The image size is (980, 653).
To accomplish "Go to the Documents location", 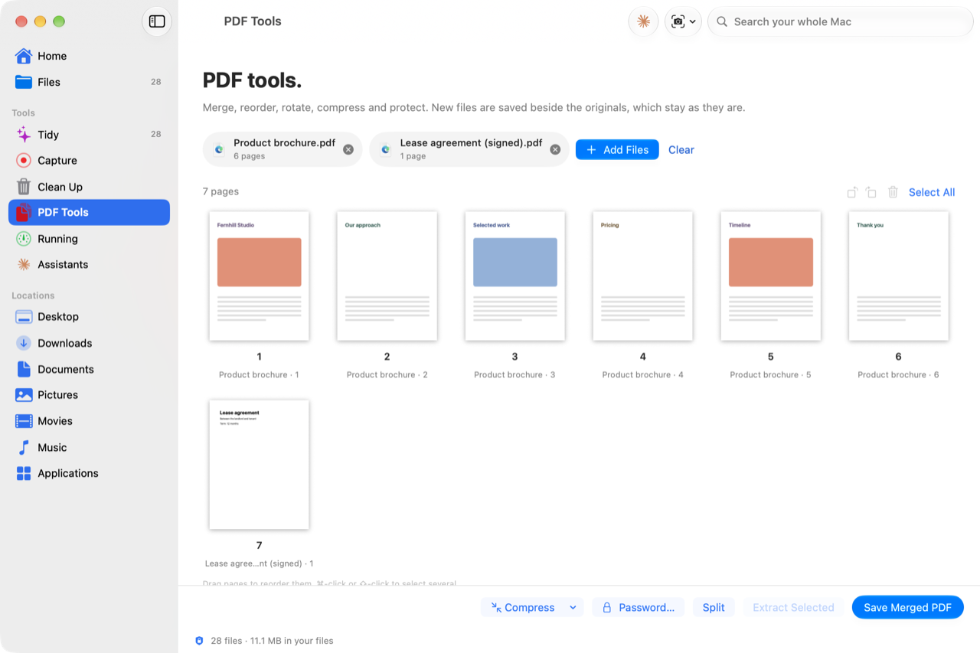I will 89,369.
